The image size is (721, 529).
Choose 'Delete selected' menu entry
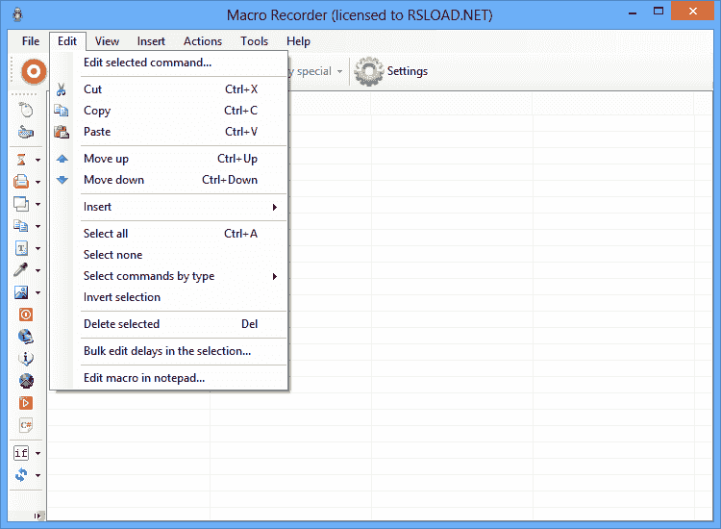pyautogui.click(x=169, y=324)
